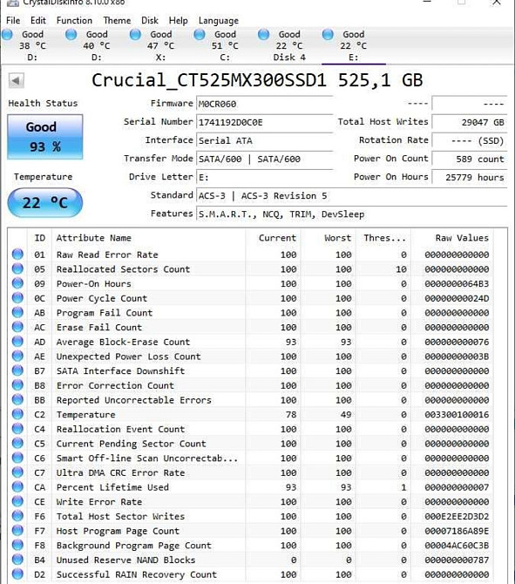
Task: Select the E: disk tab
Action: coord(353,45)
